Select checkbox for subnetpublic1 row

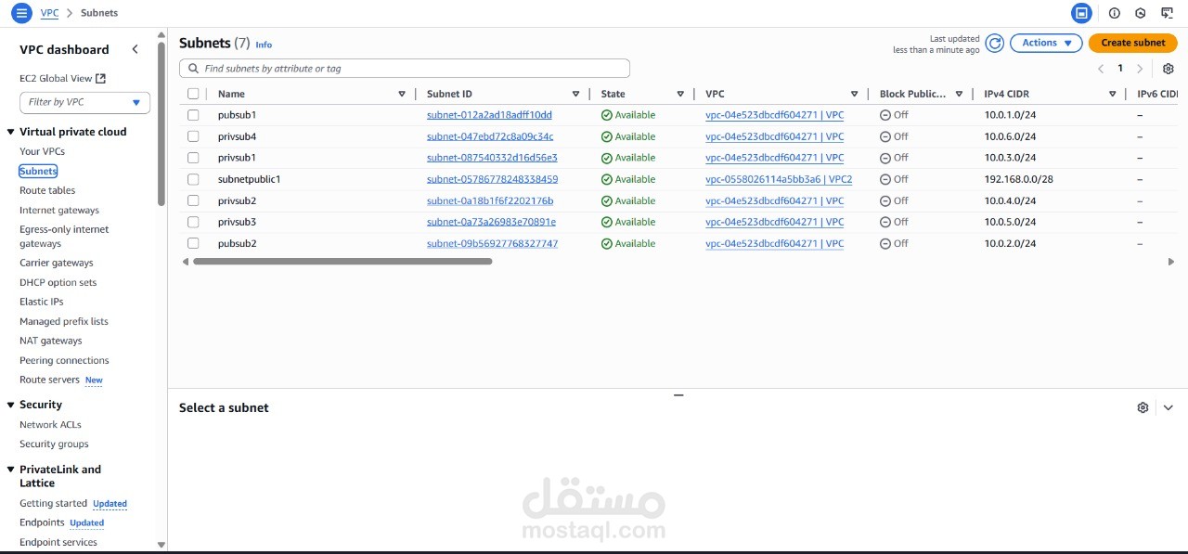(x=193, y=179)
